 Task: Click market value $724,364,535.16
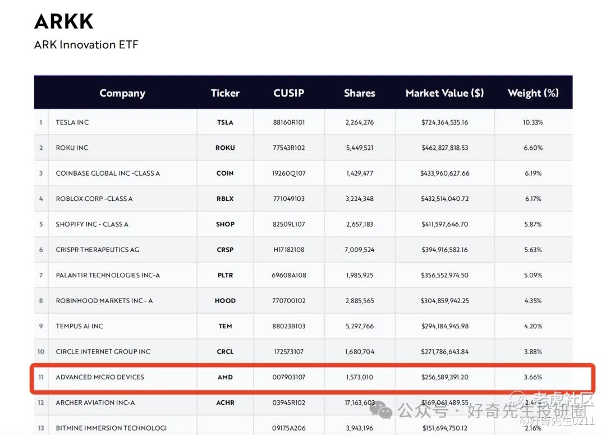(x=444, y=122)
